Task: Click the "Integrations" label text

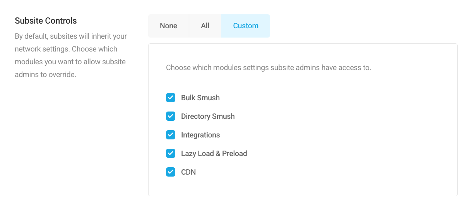Action: click(200, 135)
